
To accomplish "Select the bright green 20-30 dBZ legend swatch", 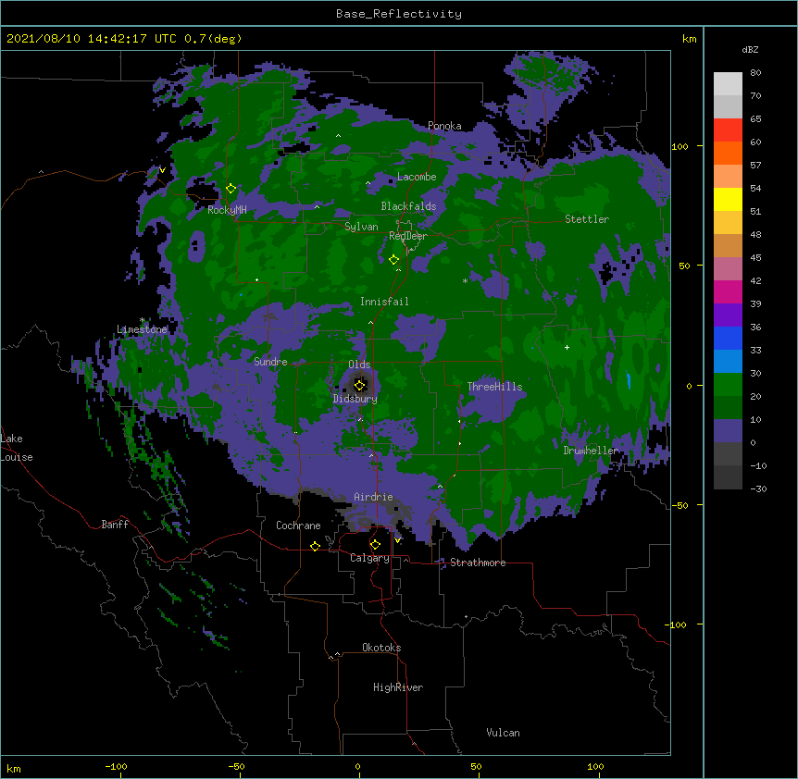I will (728, 385).
